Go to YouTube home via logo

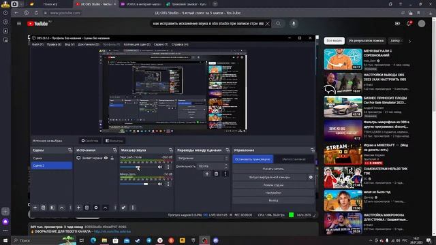(37, 24)
